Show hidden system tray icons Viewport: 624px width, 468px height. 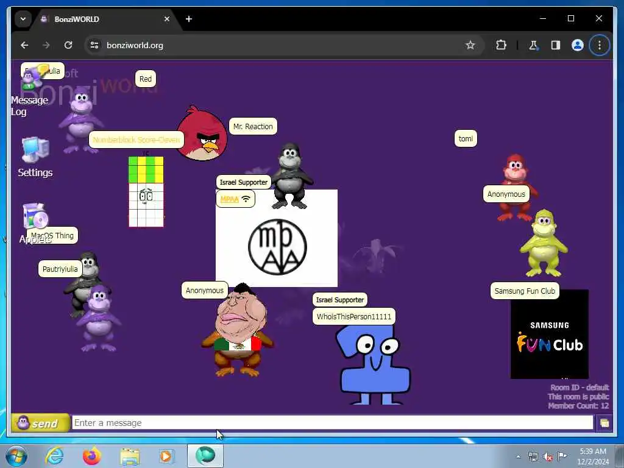point(518,456)
